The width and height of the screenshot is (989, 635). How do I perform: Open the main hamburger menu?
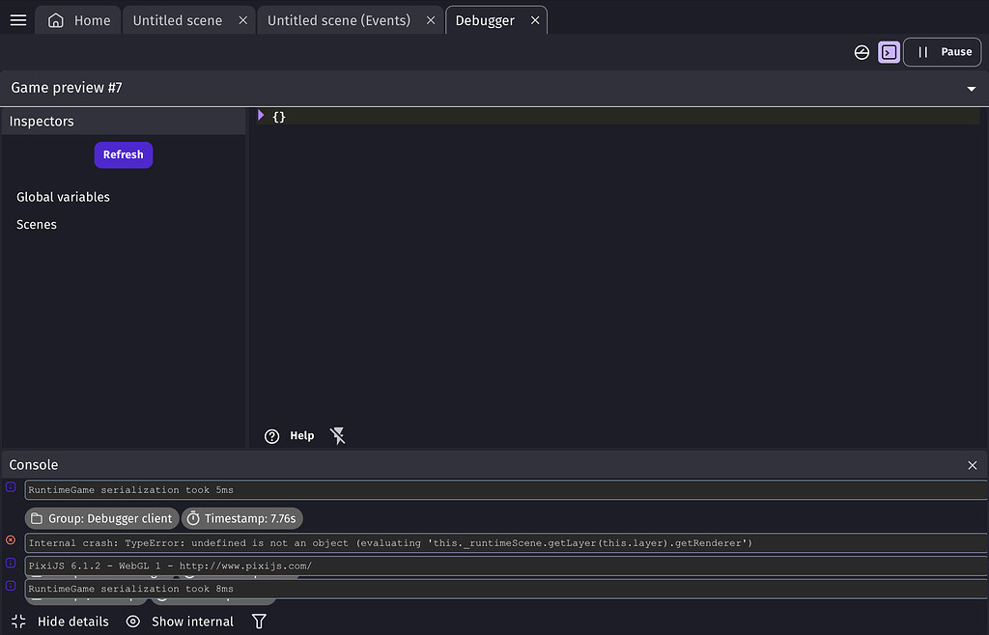click(17, 19)
